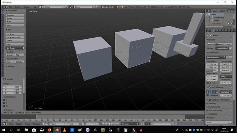Image resolution: width=237 pixels, height=133 pixels.
Task: Open the Help menu
Action: (34, 7)
